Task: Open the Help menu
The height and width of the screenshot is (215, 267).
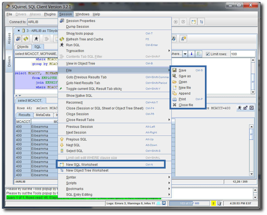Action: click(96, 14)
